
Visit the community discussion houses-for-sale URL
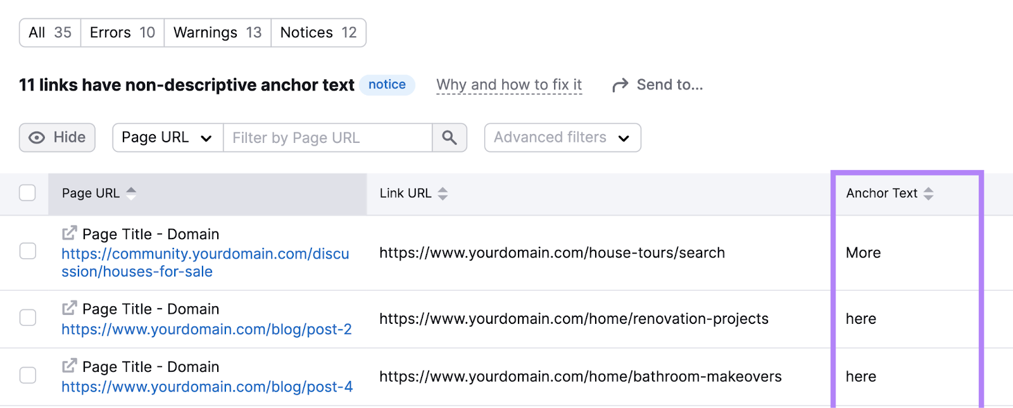coord(204,262)
